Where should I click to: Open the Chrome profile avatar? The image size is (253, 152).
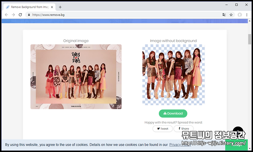click(240, 15)
